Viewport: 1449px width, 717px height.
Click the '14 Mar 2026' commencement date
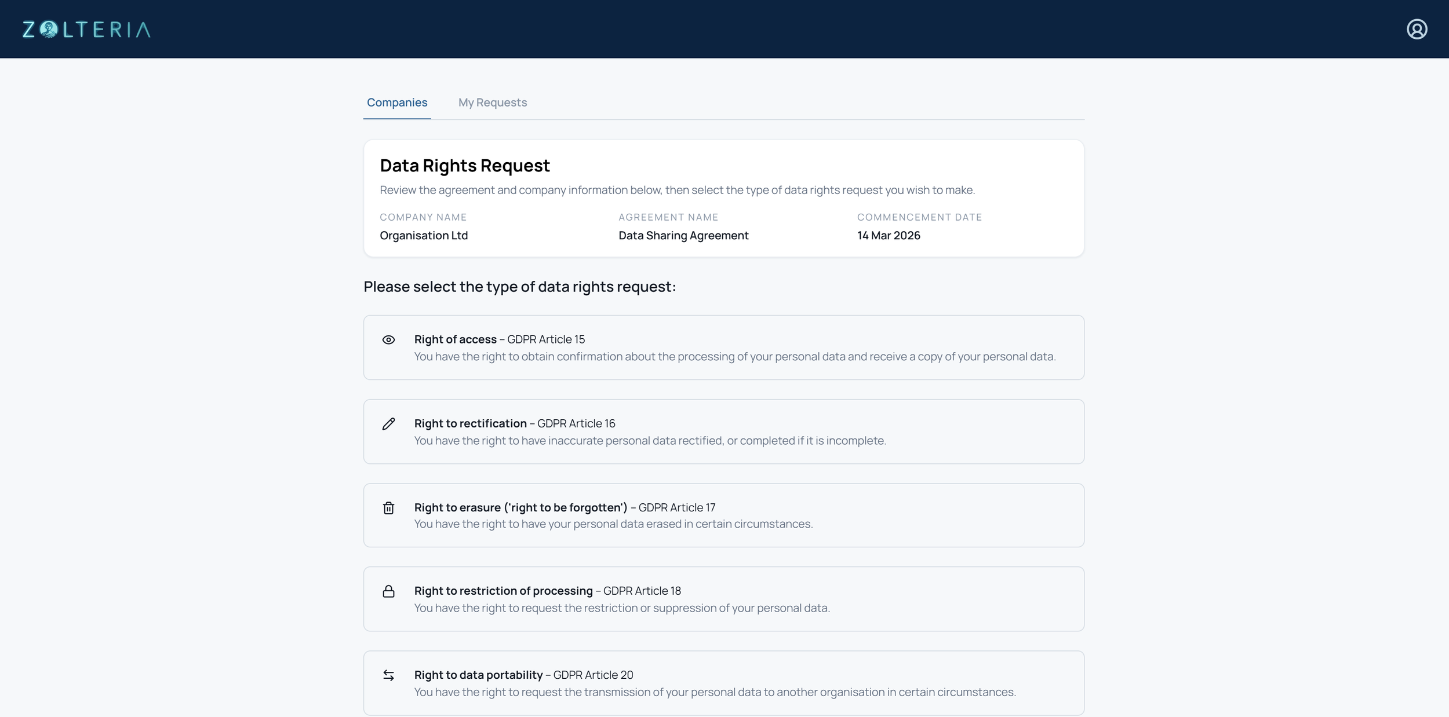pos(889,236)
